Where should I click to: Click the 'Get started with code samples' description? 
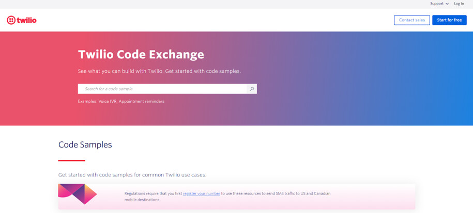132,175
